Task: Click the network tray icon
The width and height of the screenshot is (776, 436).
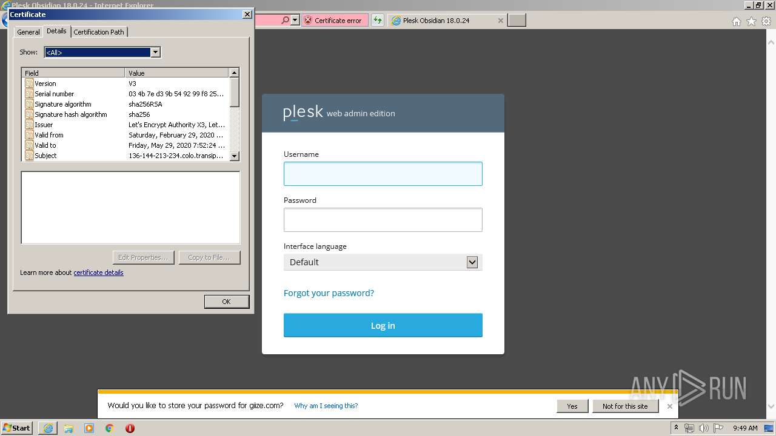Action: pos(689,428)
